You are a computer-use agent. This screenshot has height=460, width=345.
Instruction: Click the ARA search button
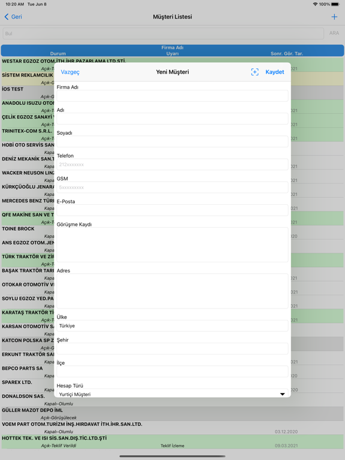334,33
